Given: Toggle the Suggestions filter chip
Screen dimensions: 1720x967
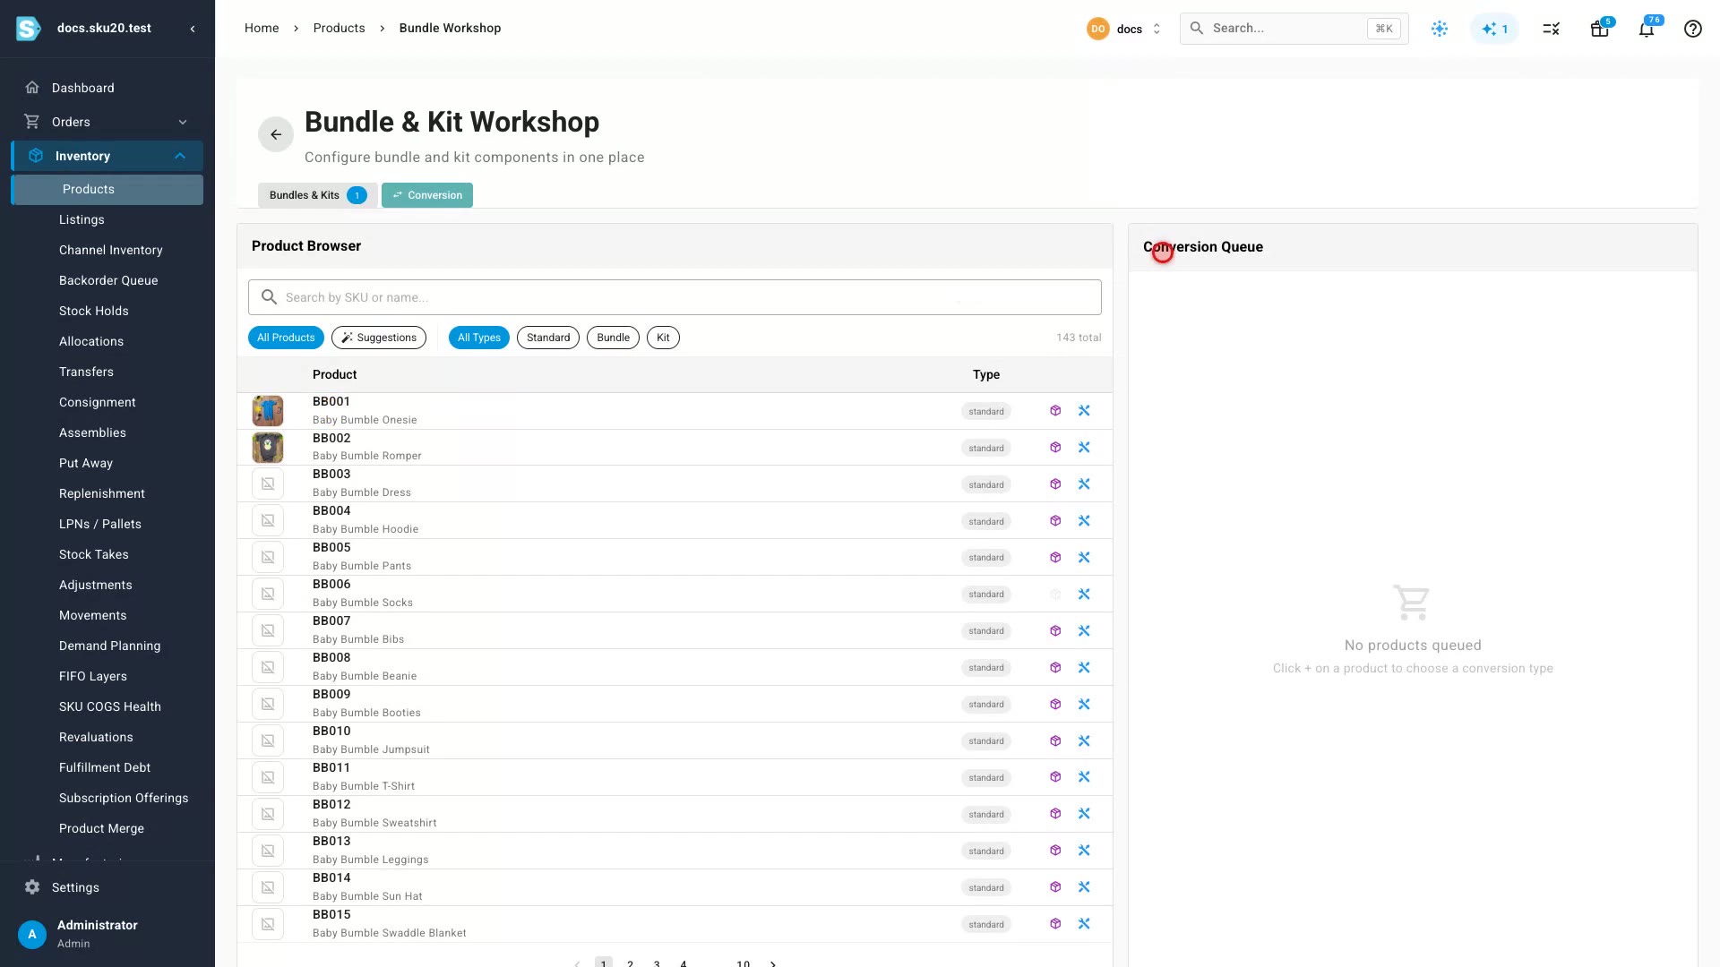Looking at the screenshot, I should pos(379,338).
